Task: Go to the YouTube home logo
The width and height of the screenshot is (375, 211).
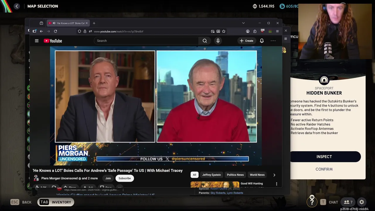Action: [x=53, y=41]
